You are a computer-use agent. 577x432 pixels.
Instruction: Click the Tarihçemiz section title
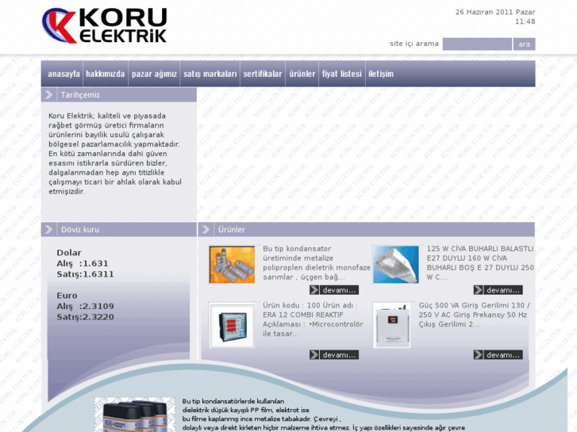80,95
